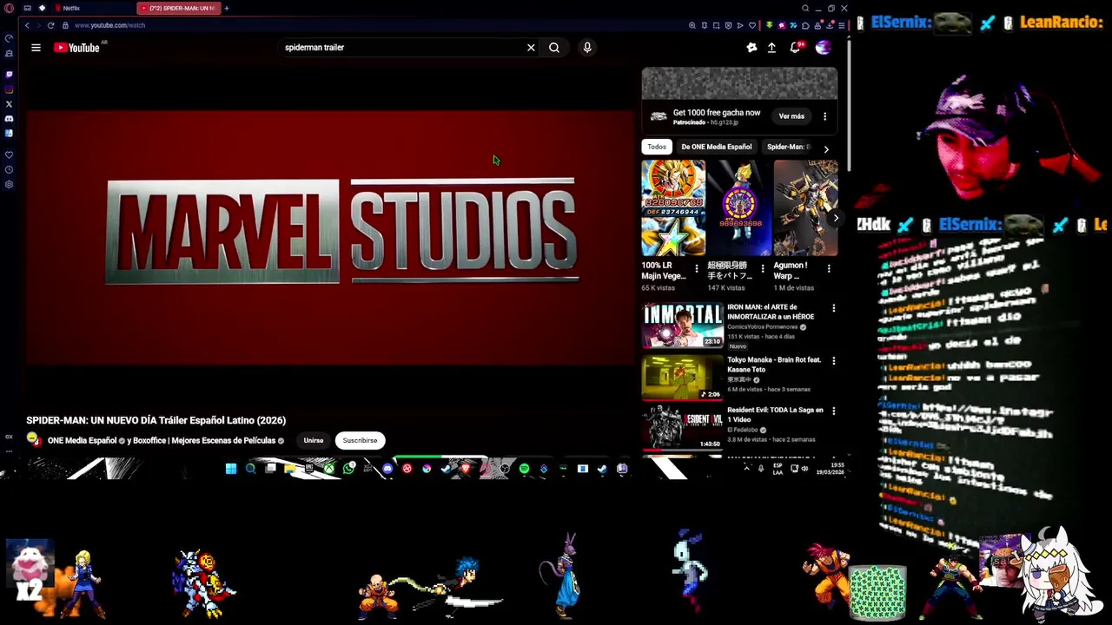
Task: Start voice search with the microphone
Action: tap(587, 48)
